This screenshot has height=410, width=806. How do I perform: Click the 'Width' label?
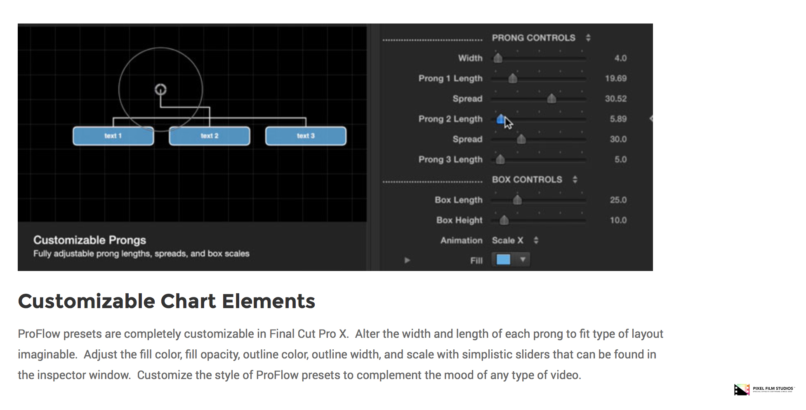click(x=470, y=58)
